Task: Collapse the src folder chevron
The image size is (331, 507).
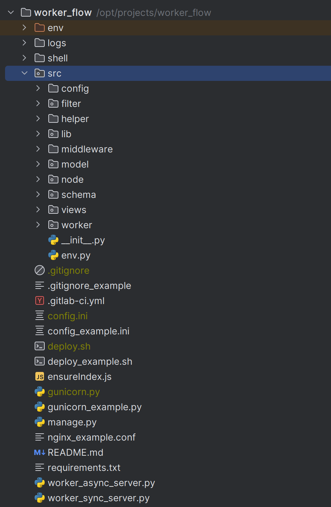Action: tap(24, 73)
